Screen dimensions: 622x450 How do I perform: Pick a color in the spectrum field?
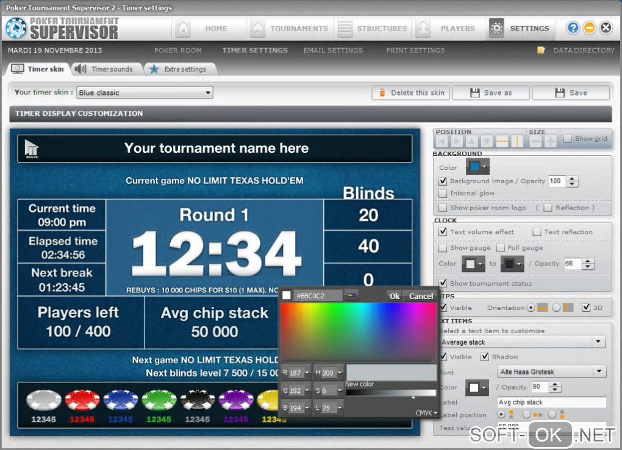(x=358, y=332)
